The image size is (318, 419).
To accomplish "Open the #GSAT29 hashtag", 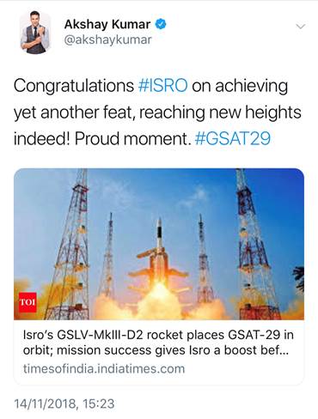I will tap(233, 138).
